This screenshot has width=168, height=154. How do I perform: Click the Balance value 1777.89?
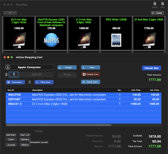click(x=114, y=146)
